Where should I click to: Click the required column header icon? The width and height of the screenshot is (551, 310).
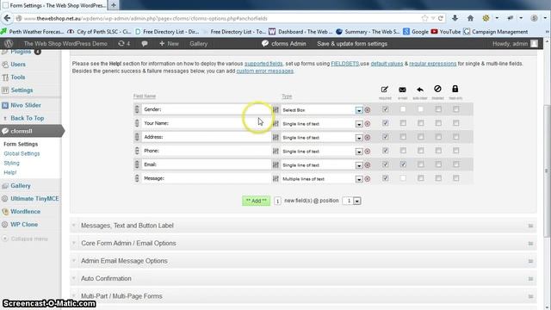click(385, 90)
